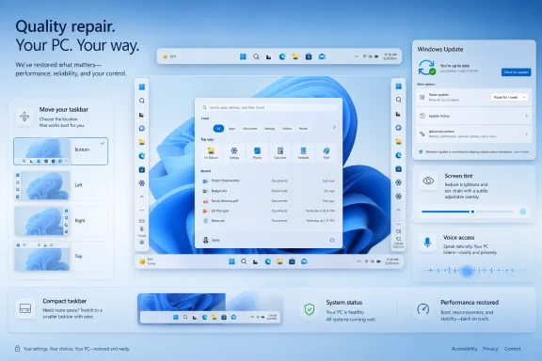Click the Start button on the bottom taskbar
Screen dimensions: 542x361
231,261
